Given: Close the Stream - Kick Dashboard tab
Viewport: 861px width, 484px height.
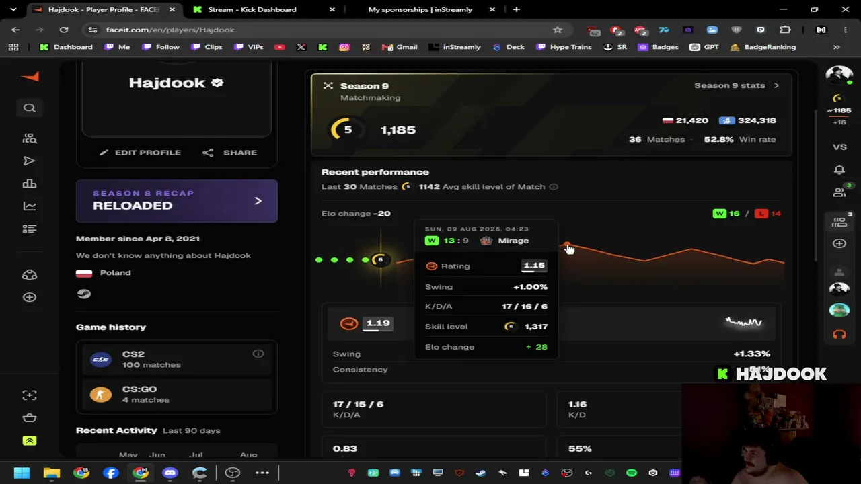Looking at the screenshot, I should coord(332,9).
